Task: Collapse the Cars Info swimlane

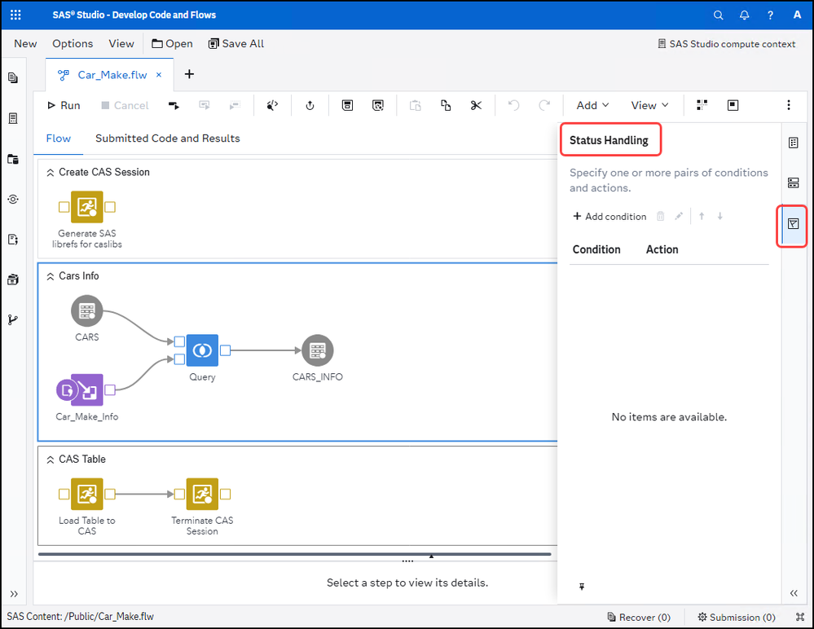Action: pyautogui.click(x=51, y=276)
